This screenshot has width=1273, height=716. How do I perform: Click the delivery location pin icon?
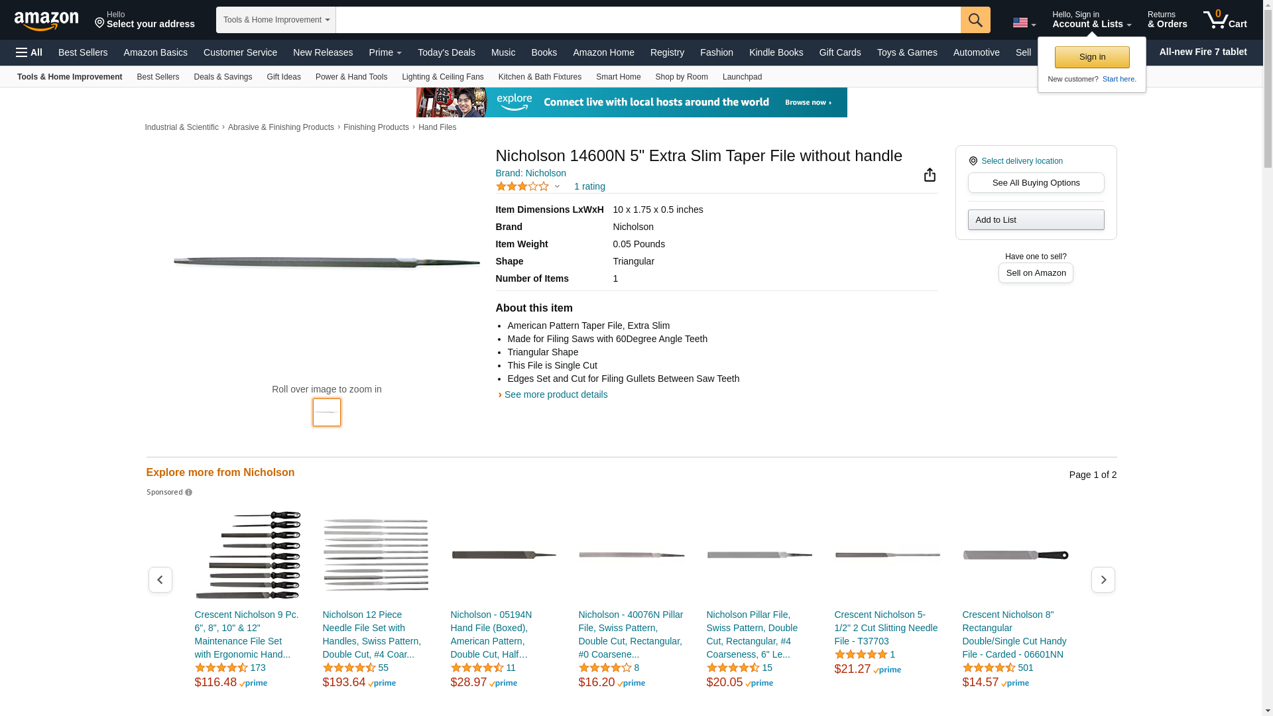tap(973, 161)
